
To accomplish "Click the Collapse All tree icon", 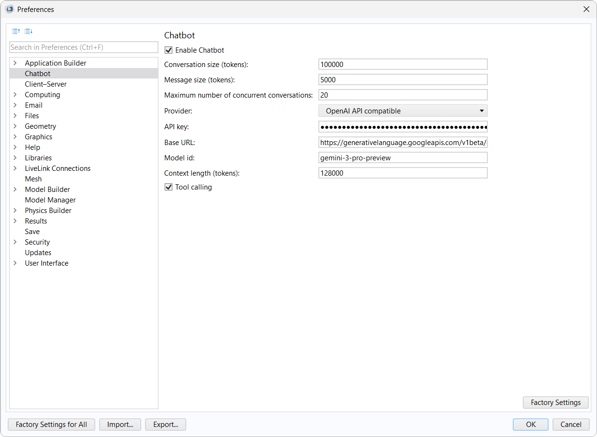I will click(x=15, y=31).
